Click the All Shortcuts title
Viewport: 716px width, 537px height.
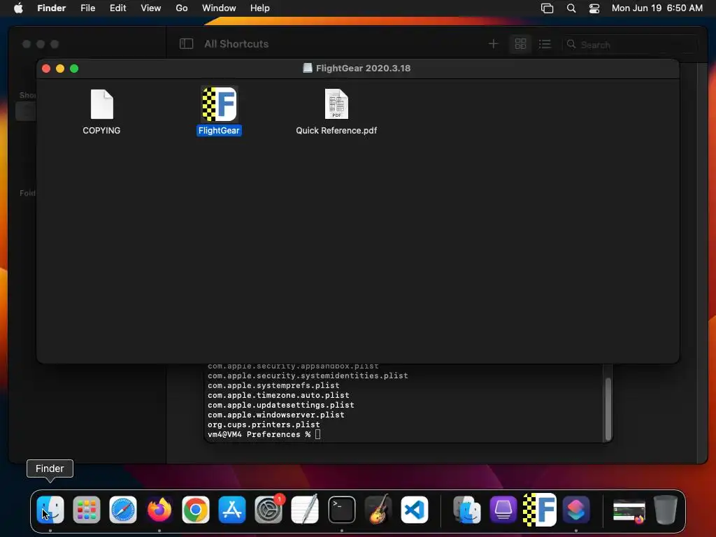pyautogui.click(x=236, y=44)
